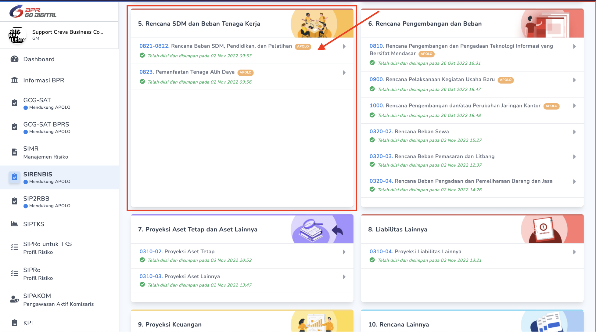
Task: Open 0320-04 Pengadaan dan Pemeliharaan Barang link
Action: [x=461, y=181]
